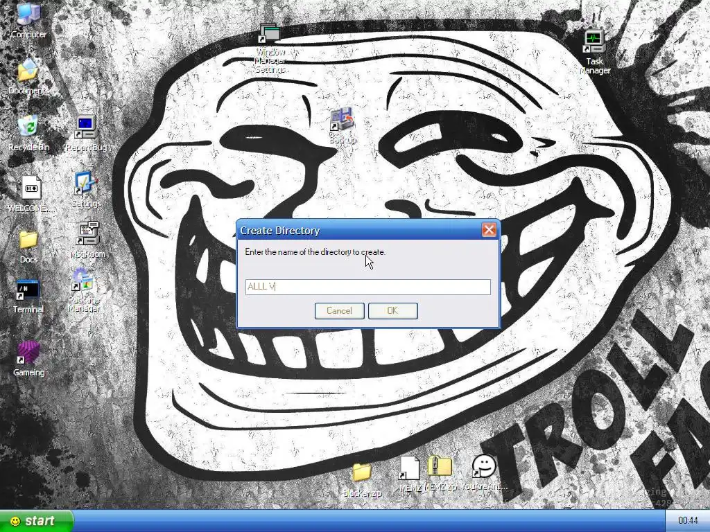This screenshot has width=710, height=532.
Task: Open the MEMZ.zip archive icon
Action: tap(440, 473)
